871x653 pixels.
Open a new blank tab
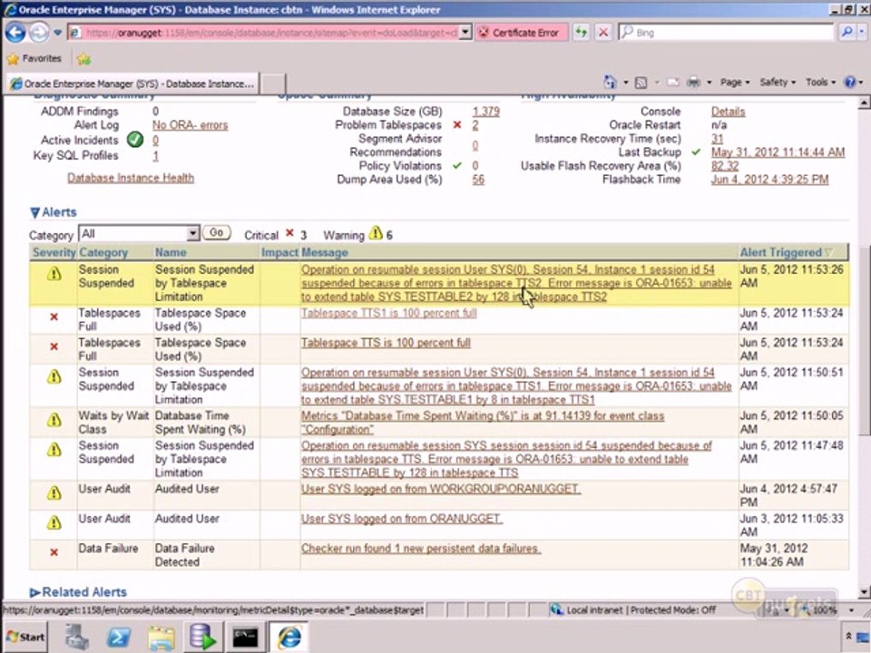(273, 83)
